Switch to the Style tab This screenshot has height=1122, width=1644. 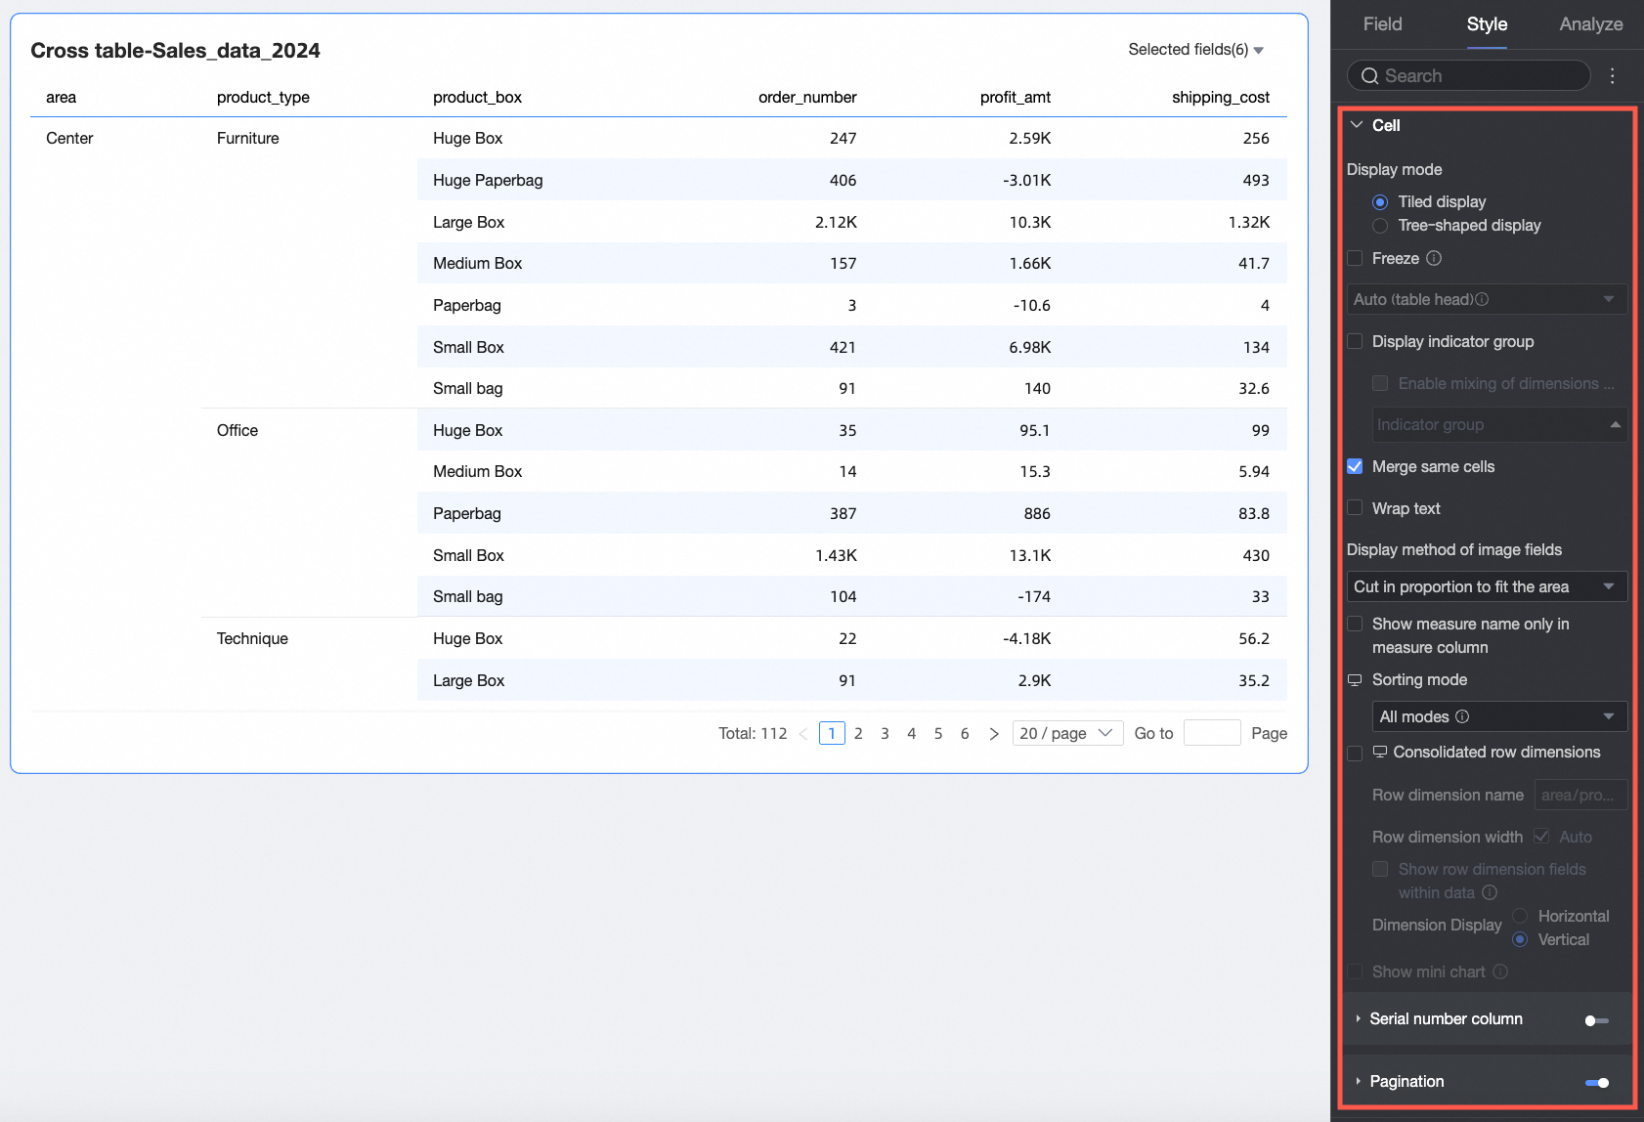(x=1487, y=24)
